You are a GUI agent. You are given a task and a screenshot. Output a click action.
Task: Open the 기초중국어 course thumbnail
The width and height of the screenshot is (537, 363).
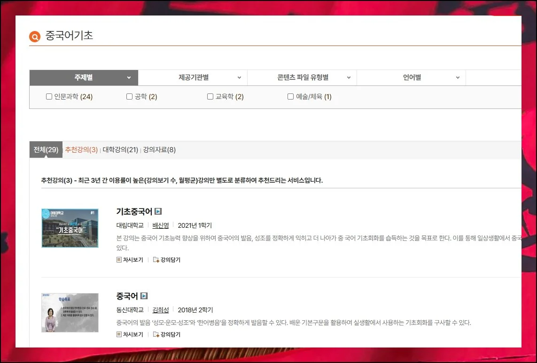[x=70, y=228]
